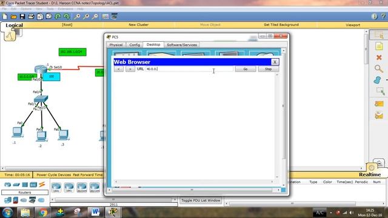The height and width of the screenshot is (218, 388).
Task: Select the PC labeled .1 on the canvas
Action: [x=17, y=132]
